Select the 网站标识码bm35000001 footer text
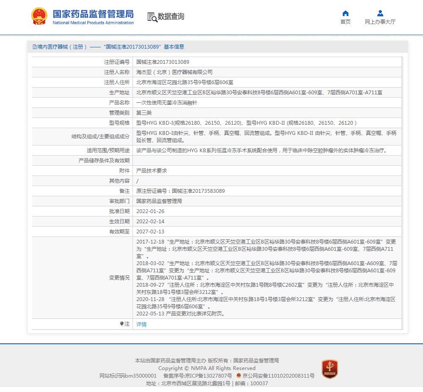The height and width of the screenshot is (392, 423). point(128,376)
